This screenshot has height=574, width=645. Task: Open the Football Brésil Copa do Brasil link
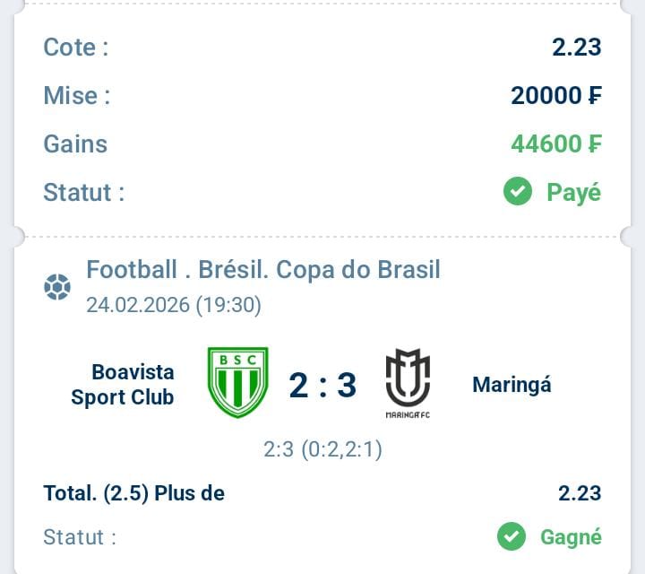tap(263, 269)
